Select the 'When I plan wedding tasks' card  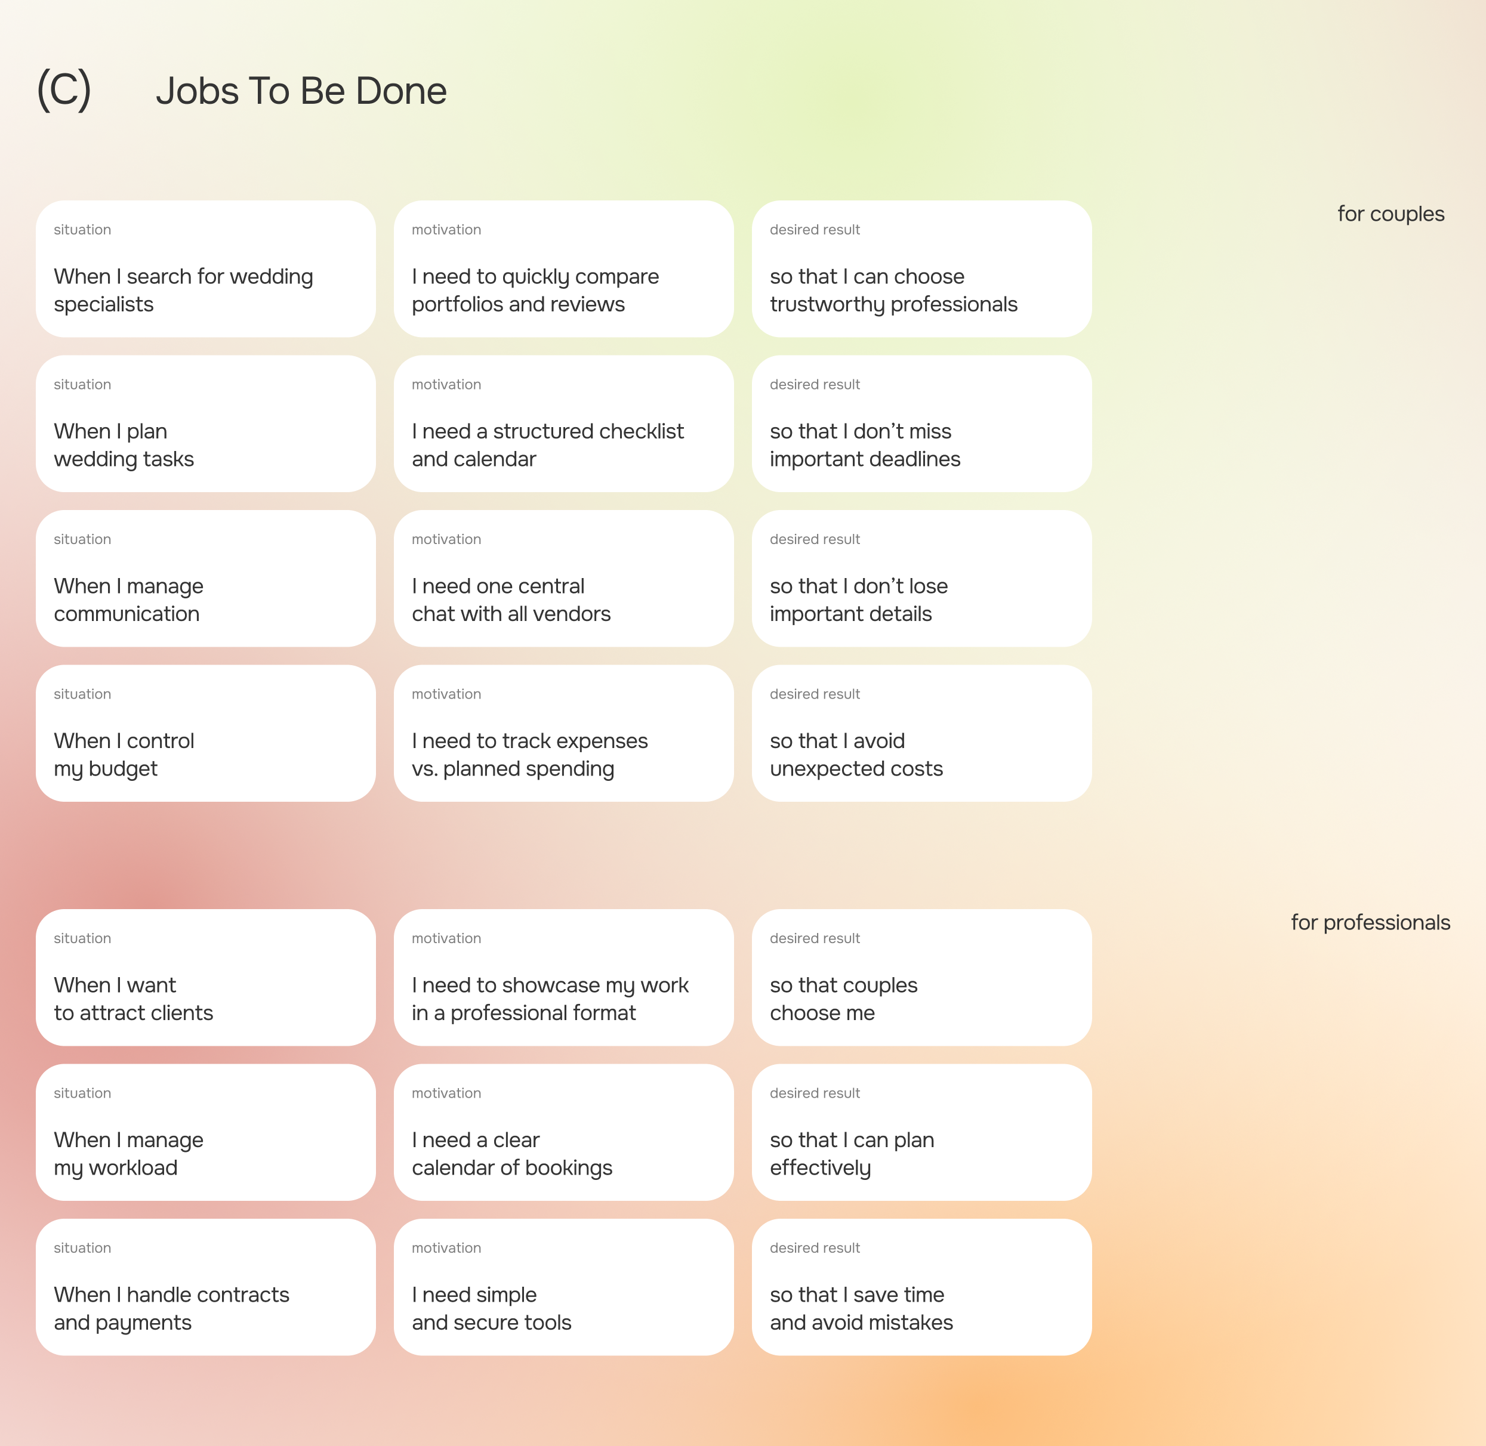coord(205,424)
